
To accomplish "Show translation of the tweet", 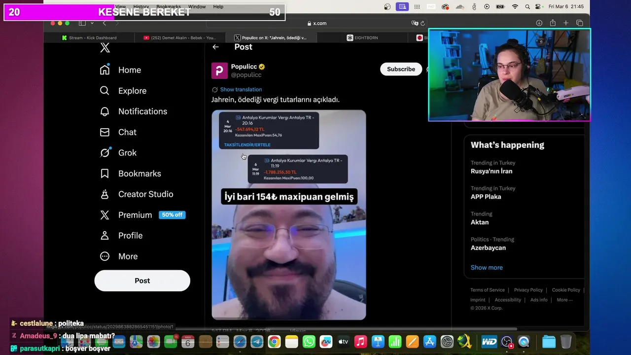I will pyautogui.click(x=241, y=89).
